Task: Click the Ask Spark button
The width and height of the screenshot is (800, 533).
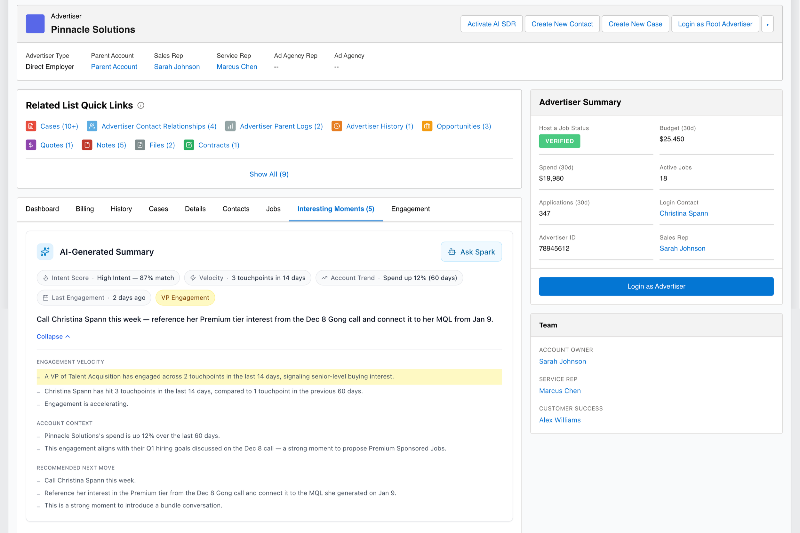Action: pos(471,252)
